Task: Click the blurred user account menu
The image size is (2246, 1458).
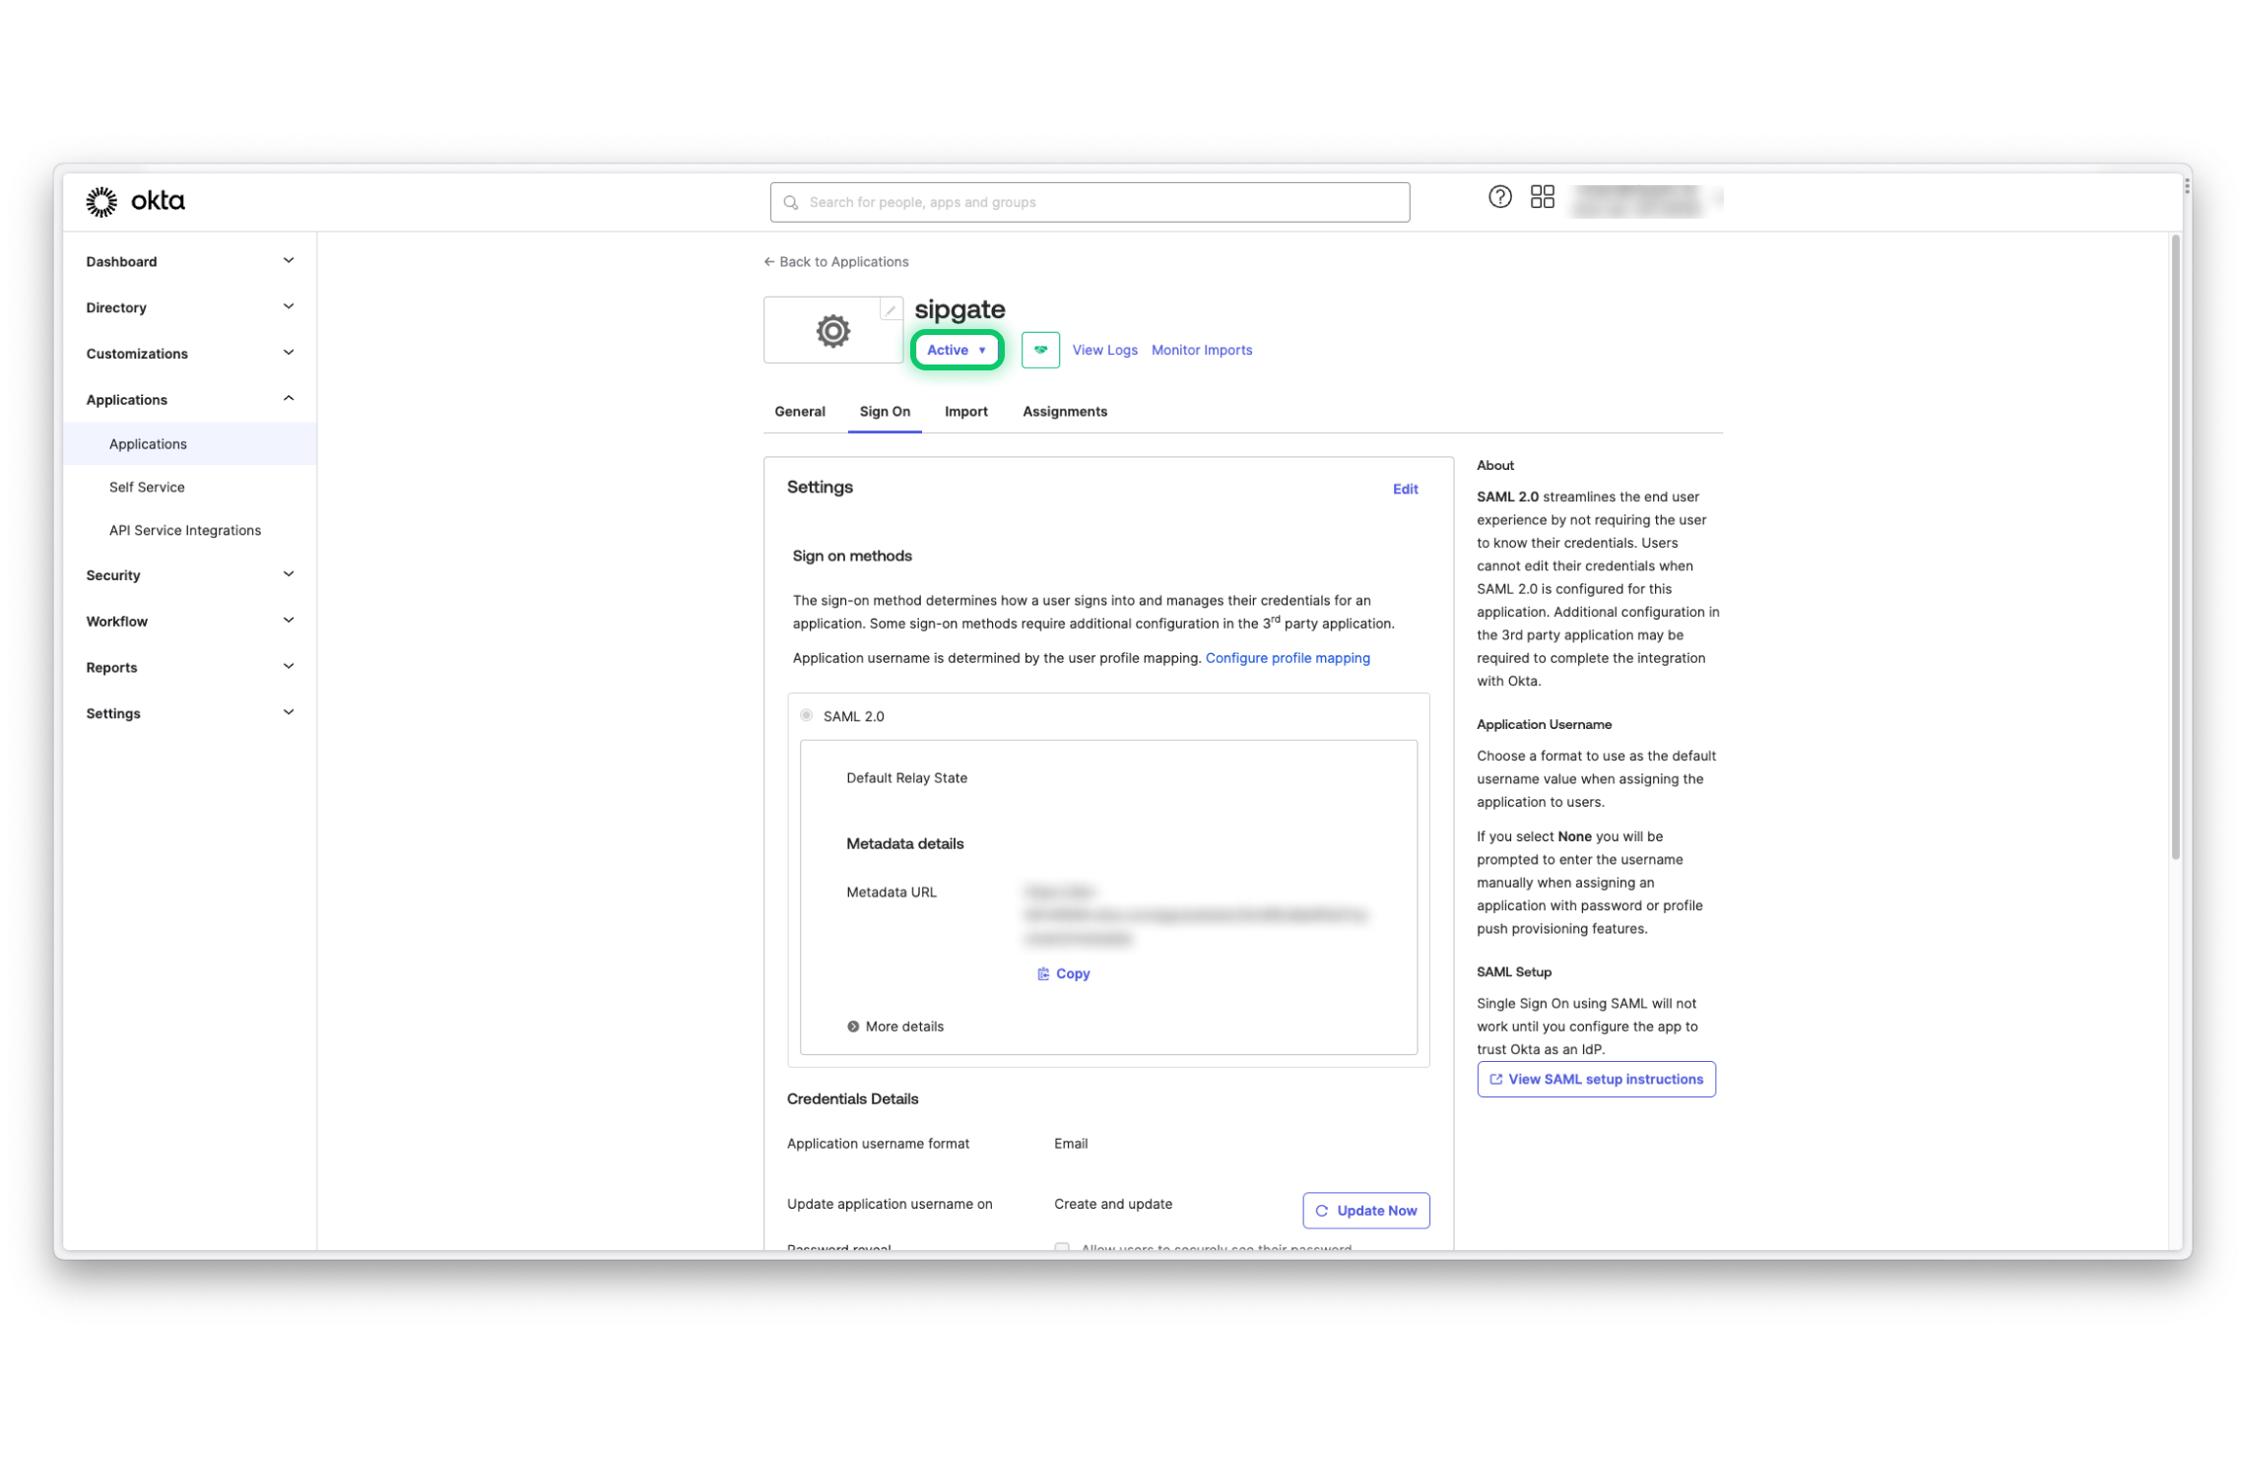Action: (x=1645, y=200)
